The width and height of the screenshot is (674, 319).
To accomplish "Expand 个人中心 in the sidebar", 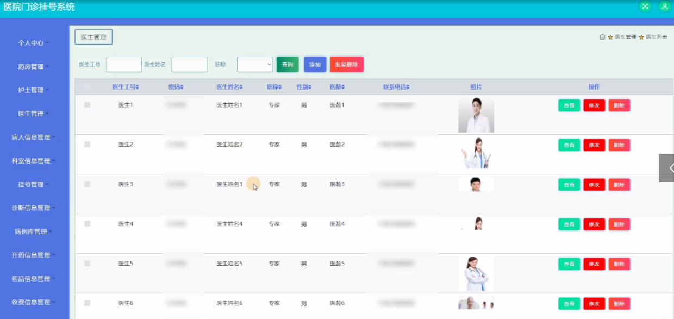I will click(34, 42).
